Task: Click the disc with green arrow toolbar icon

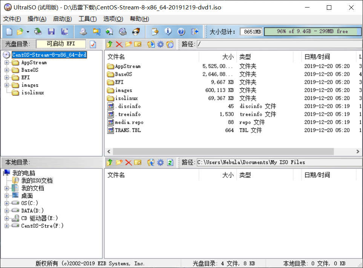Action: [x=109, y=32]
